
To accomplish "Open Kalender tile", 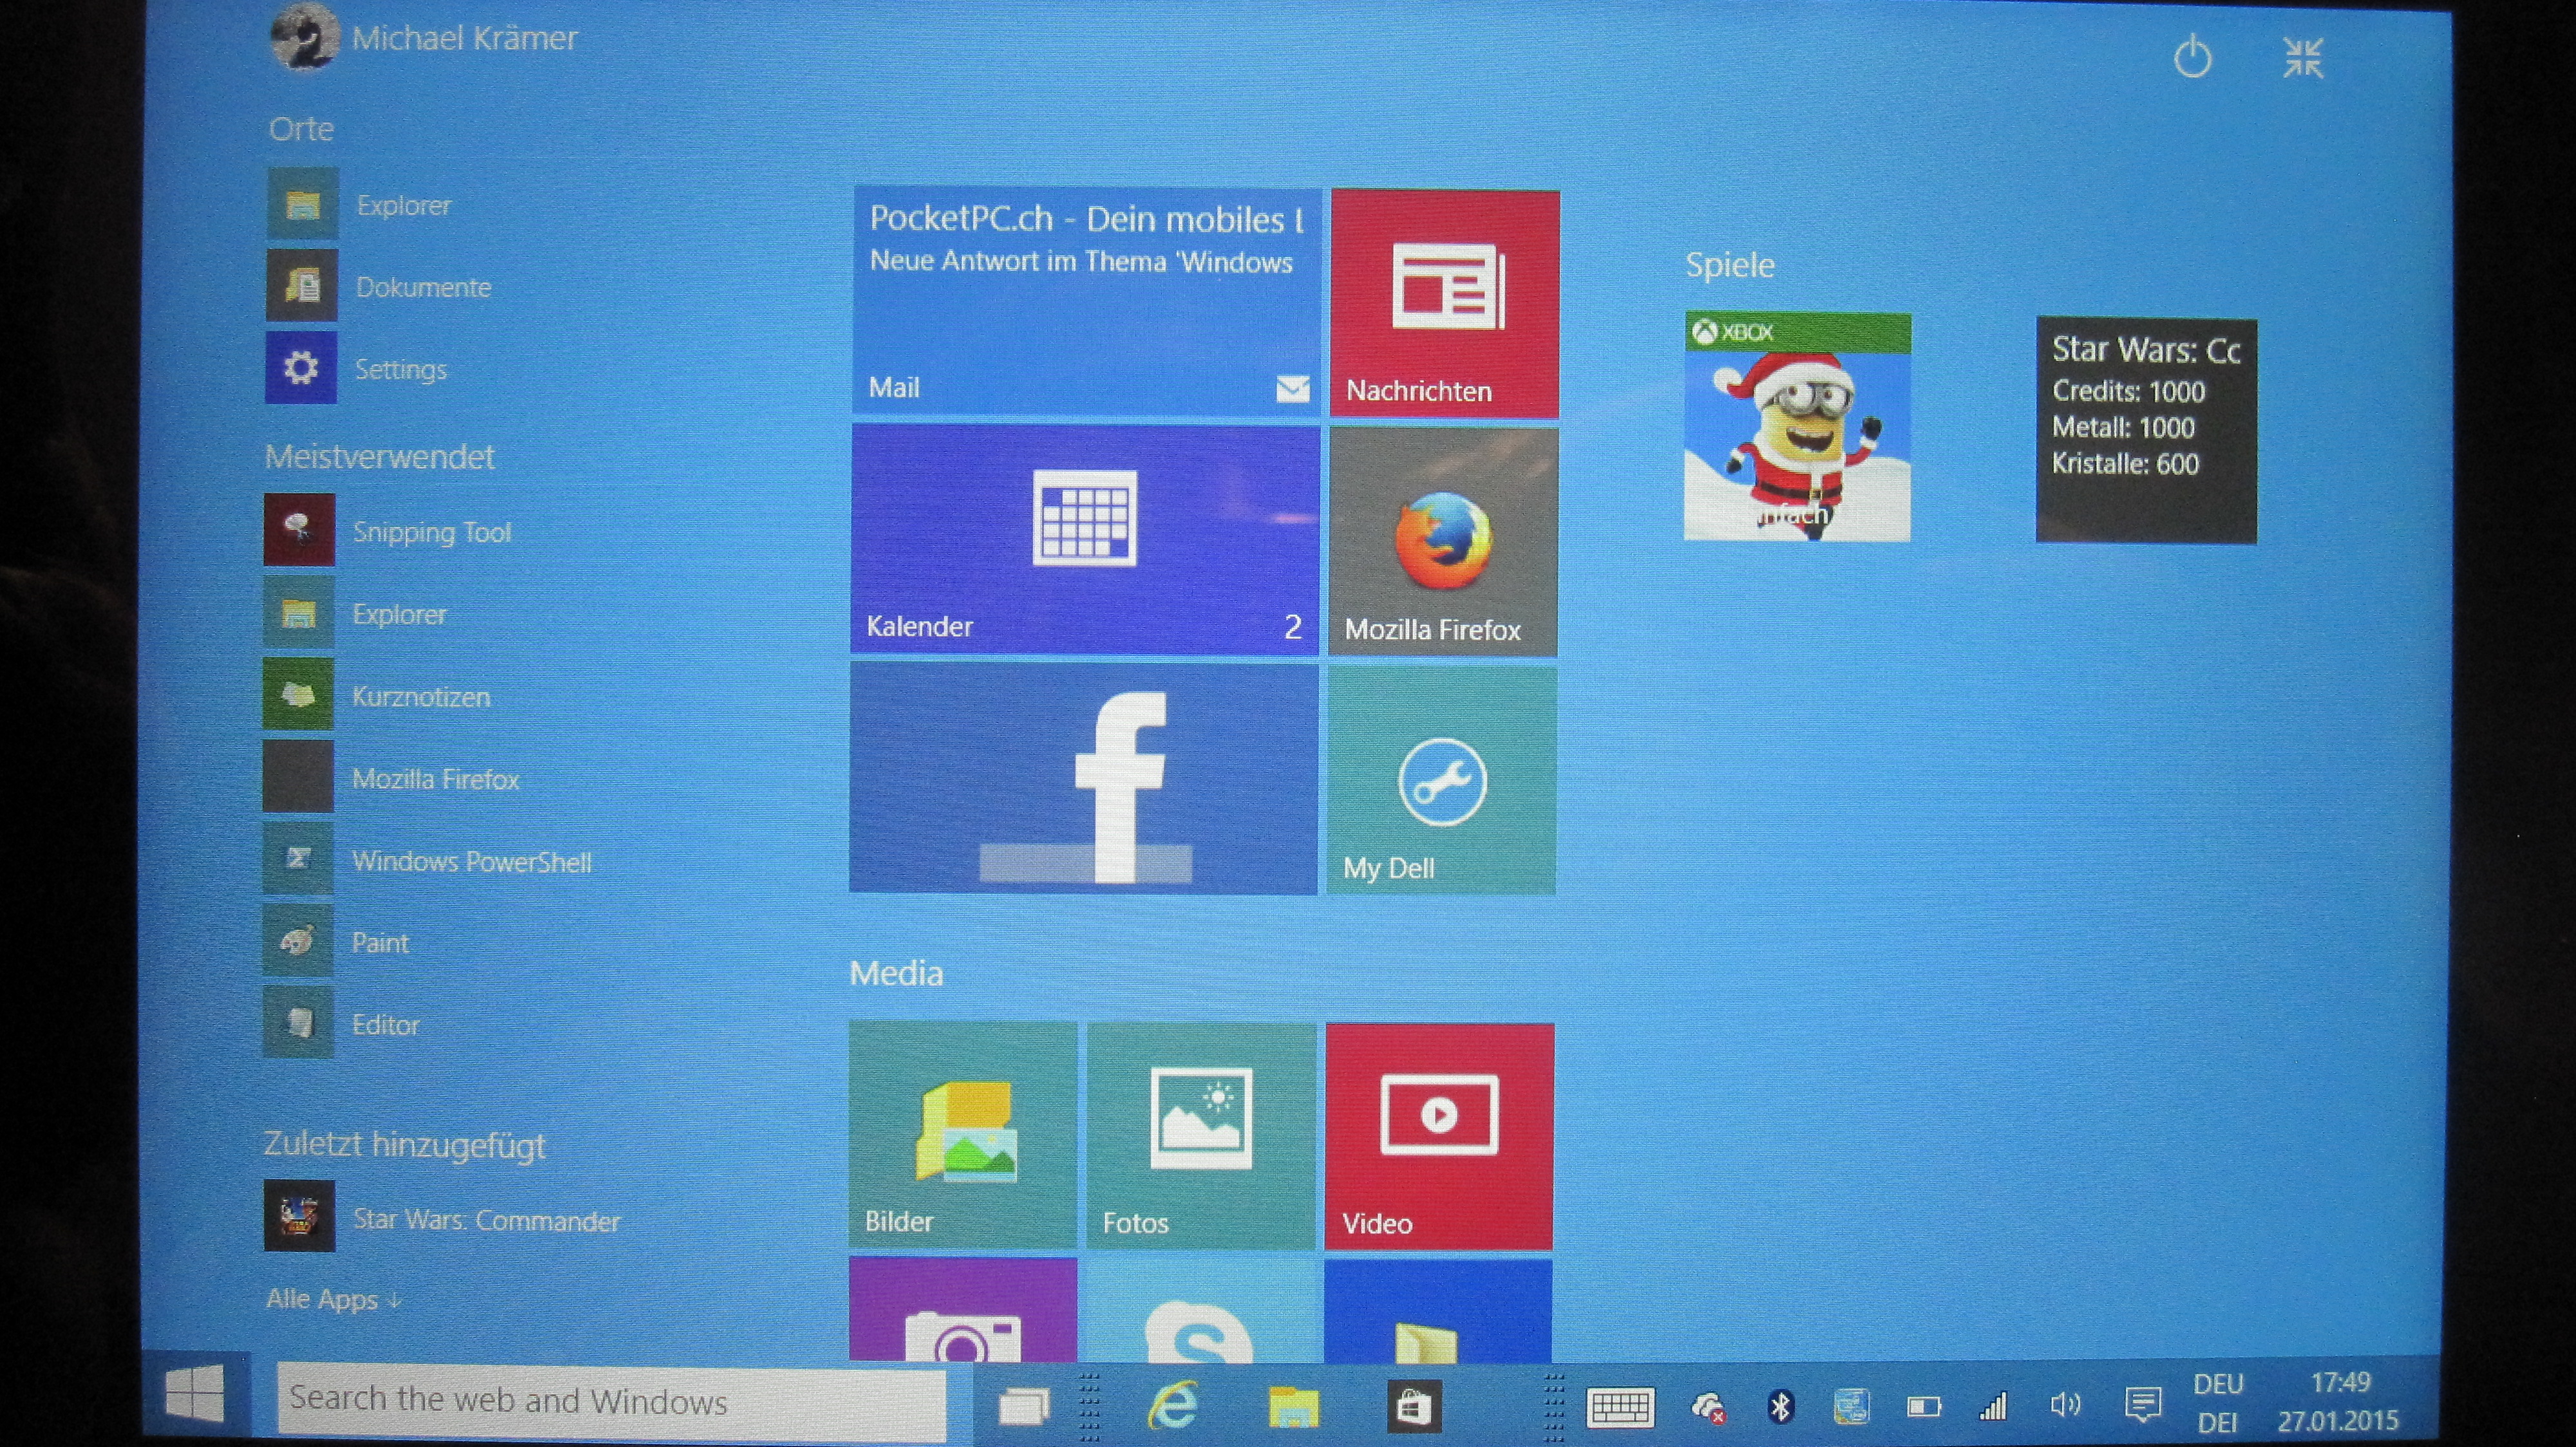I will pos(1085,539).
